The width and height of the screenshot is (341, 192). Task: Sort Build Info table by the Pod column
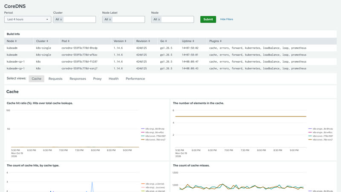coord(66,41)
